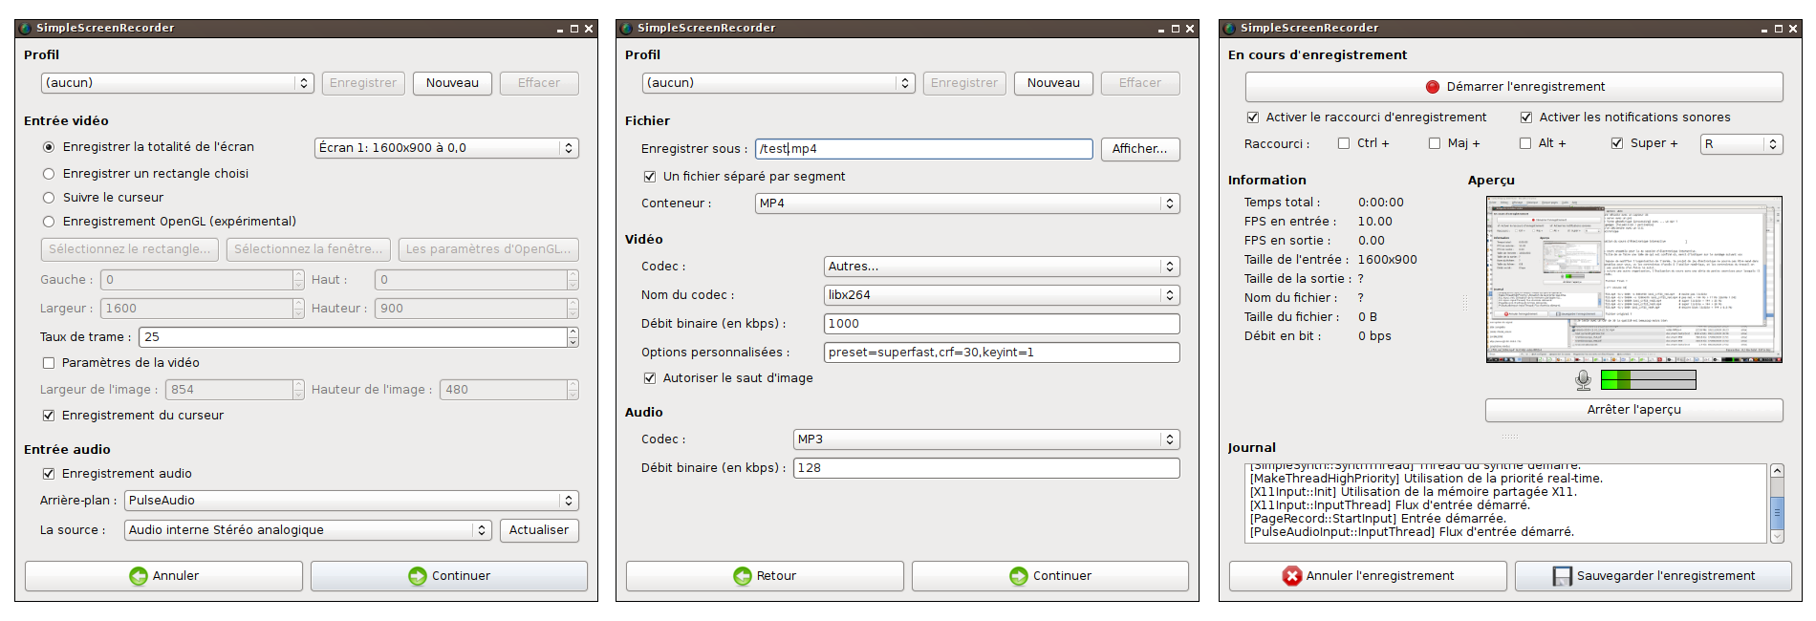Open Profil dropdown in the middle window
Screen dimensions: 1816x621
click(x=779, y=83)
